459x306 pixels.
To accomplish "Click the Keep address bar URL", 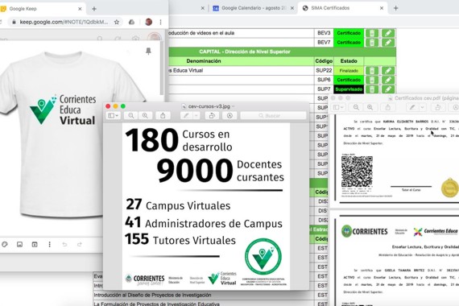I will pos(64,22).
